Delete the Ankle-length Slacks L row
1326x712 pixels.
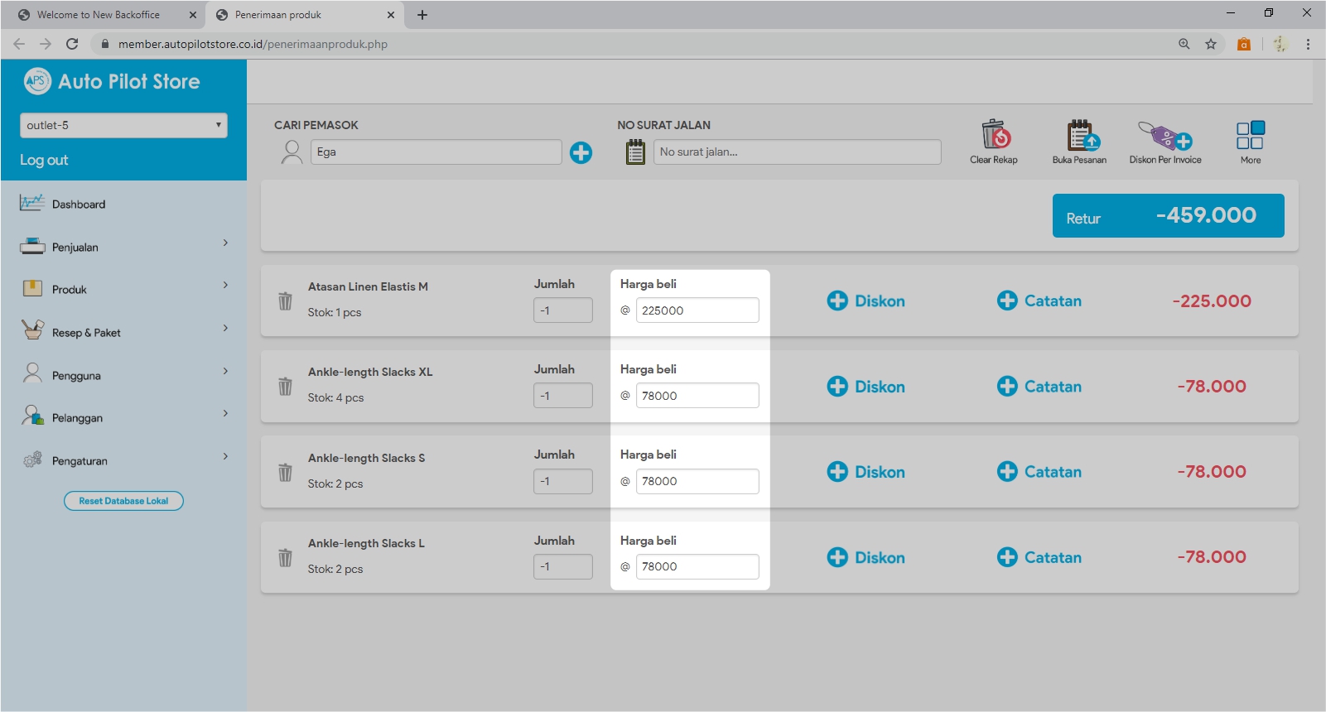click(x=285, y=558)
